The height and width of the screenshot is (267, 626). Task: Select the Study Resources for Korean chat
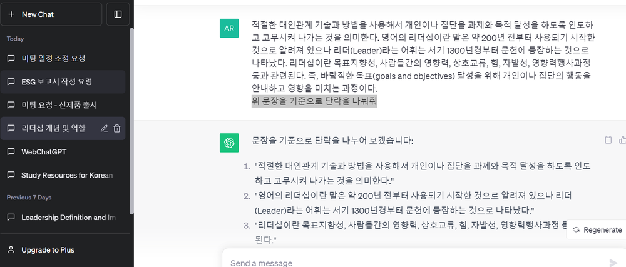[x=66, y=175]
